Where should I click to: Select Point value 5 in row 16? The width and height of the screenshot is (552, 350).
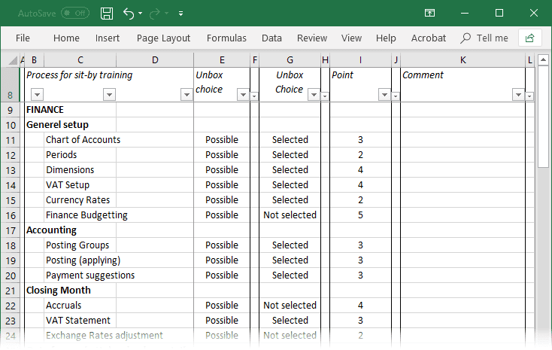[360, 215]
